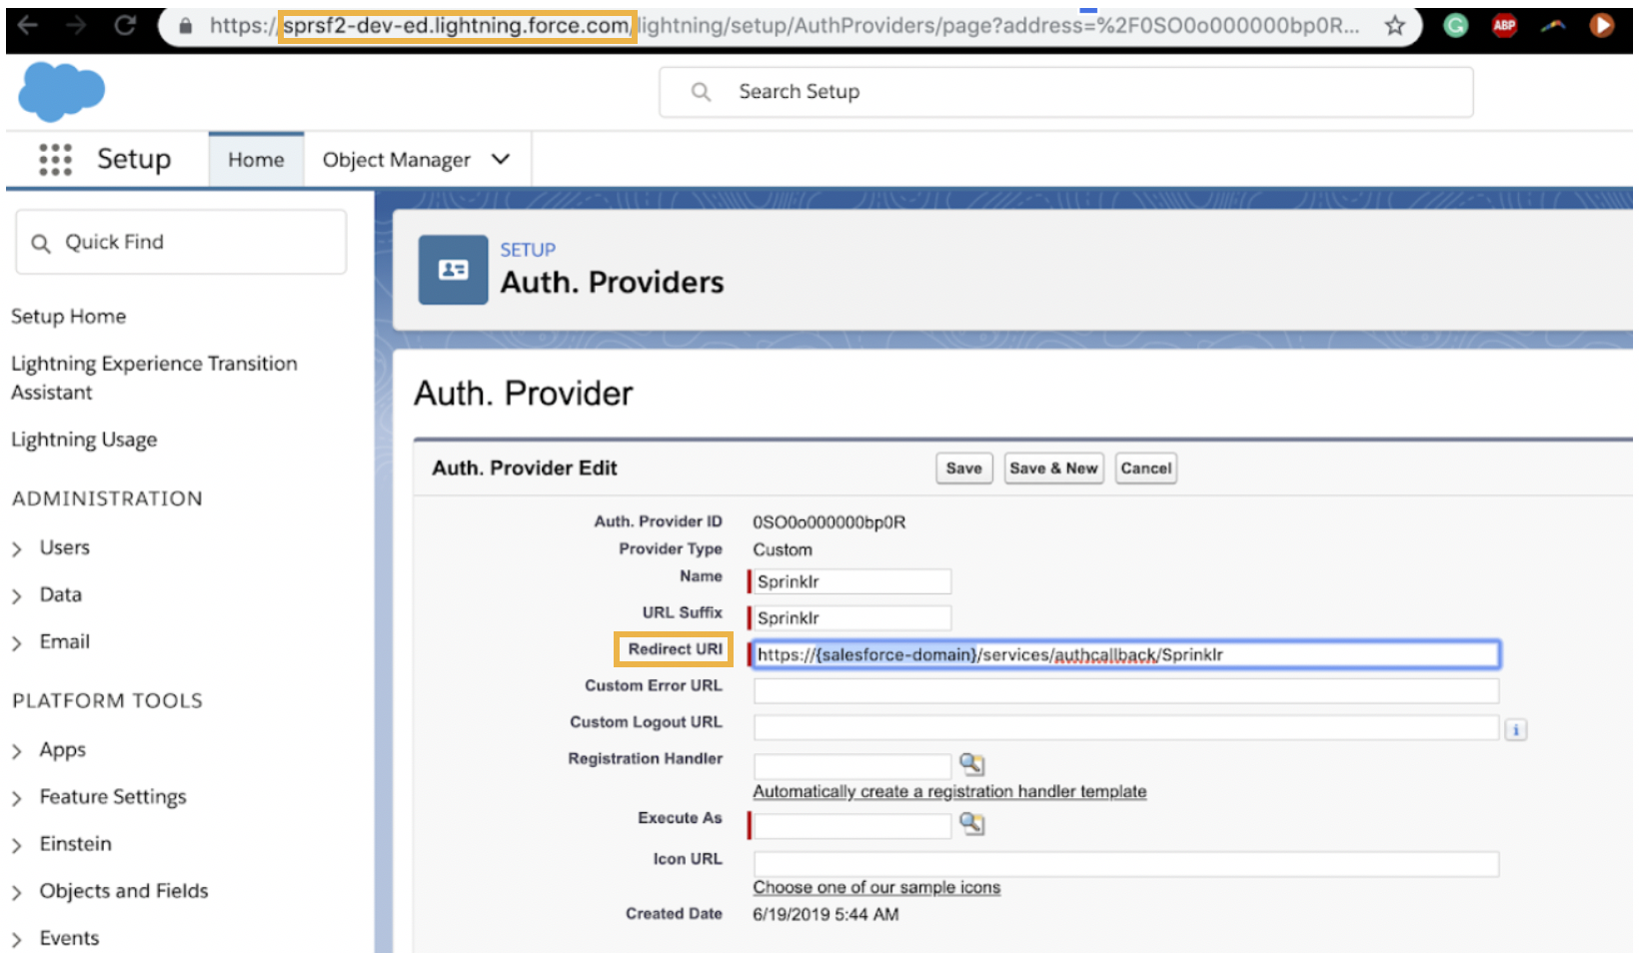
Task: Click the ADMINISTRATION section heading
Action: point(107,498)
